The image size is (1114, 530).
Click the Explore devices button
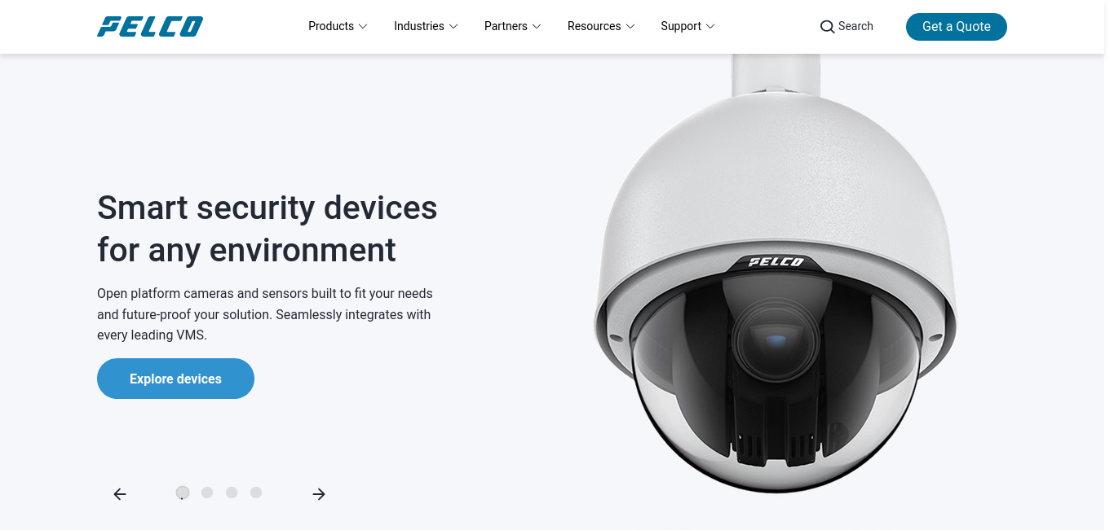click(x=175, y=379)
